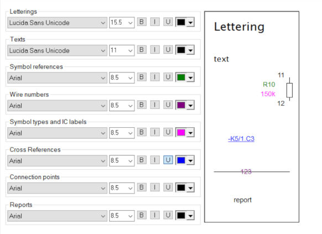Toggle italic for Reports
The height and width of the screenshot is (234, 322).
coord(155,215)
